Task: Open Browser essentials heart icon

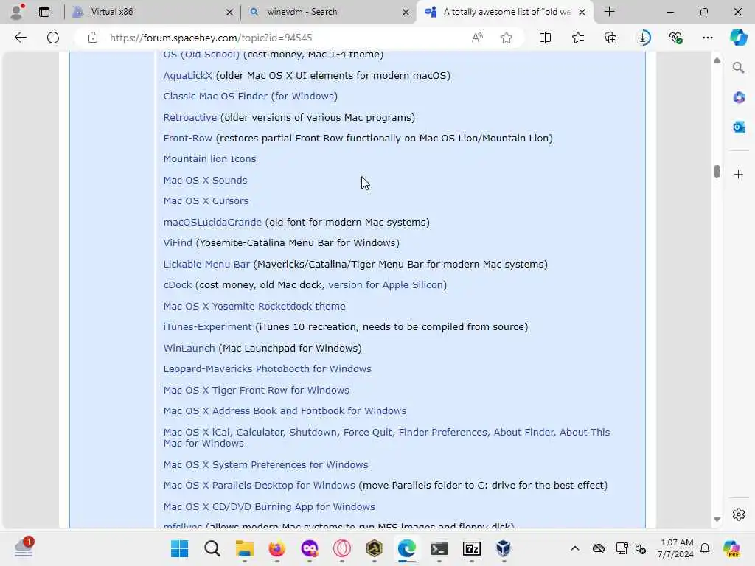Action: coord(675,38)
